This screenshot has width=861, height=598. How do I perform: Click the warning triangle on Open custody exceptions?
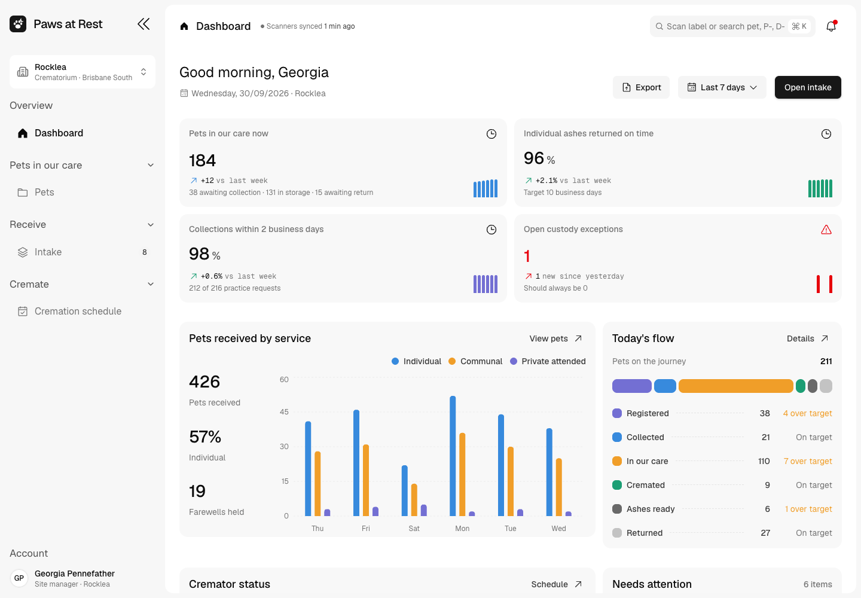[x=826, y=230]
